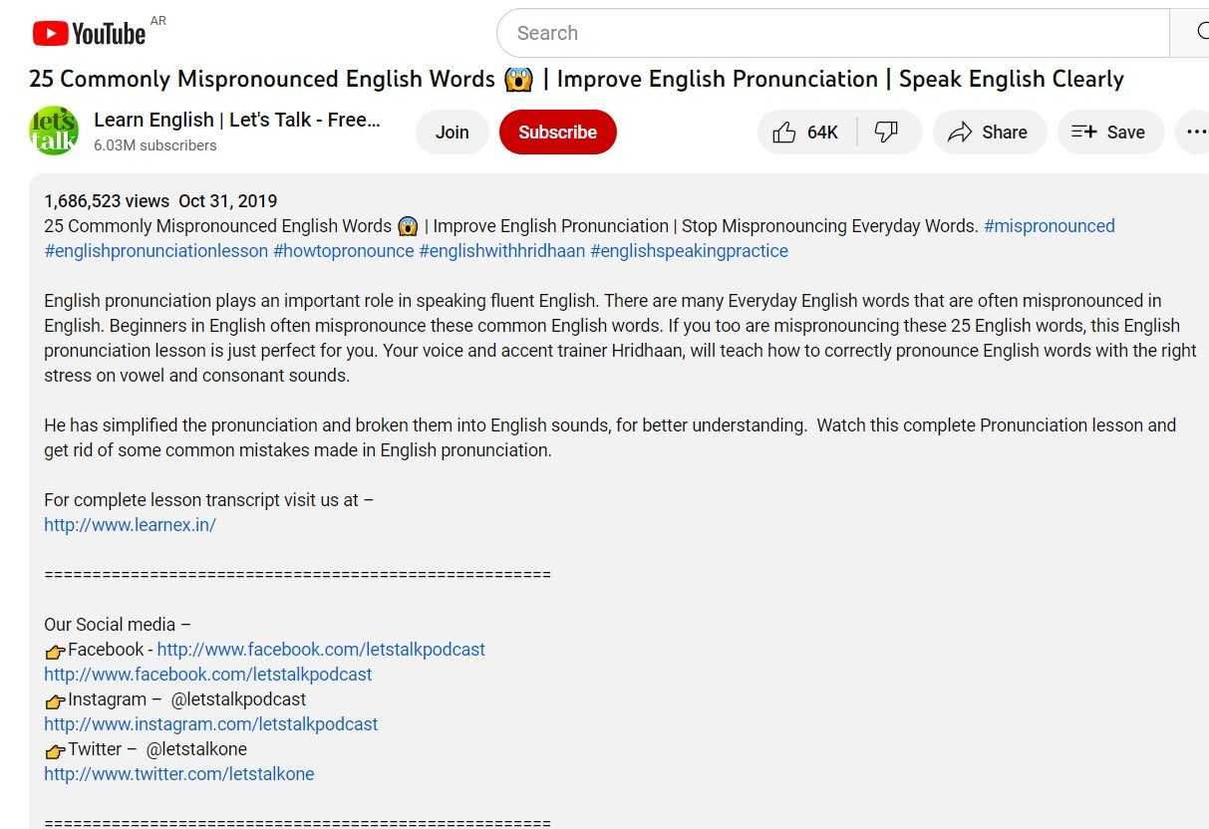Open the #mispronounced hashtag
Screen dimensions: 1209x829
[x=1050, y=226]
